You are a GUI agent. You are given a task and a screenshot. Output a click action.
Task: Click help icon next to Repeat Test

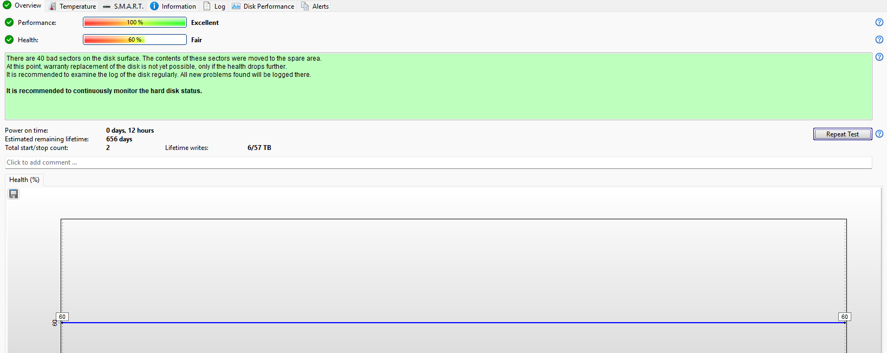pyautogui.click(x=879, y=134)
